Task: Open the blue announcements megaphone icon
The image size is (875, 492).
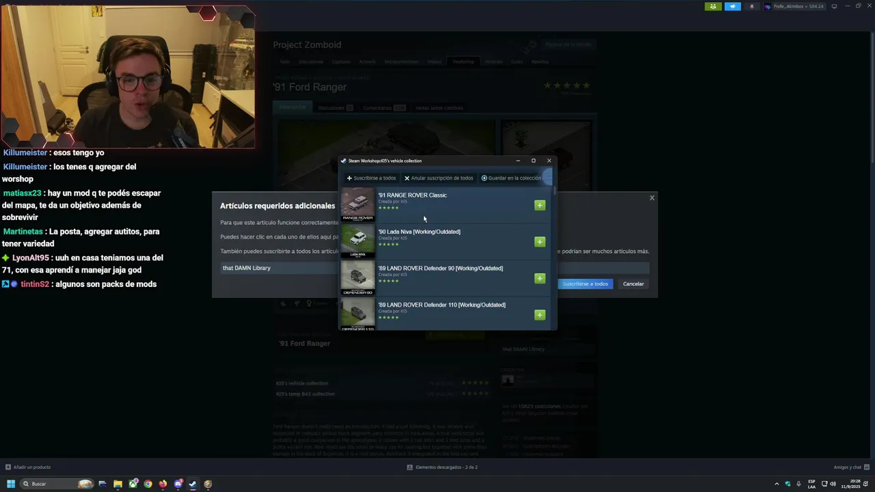Action: point(732,6)
